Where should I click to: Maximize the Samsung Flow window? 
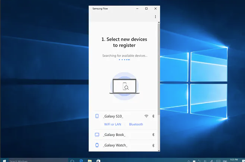(146, 8)
